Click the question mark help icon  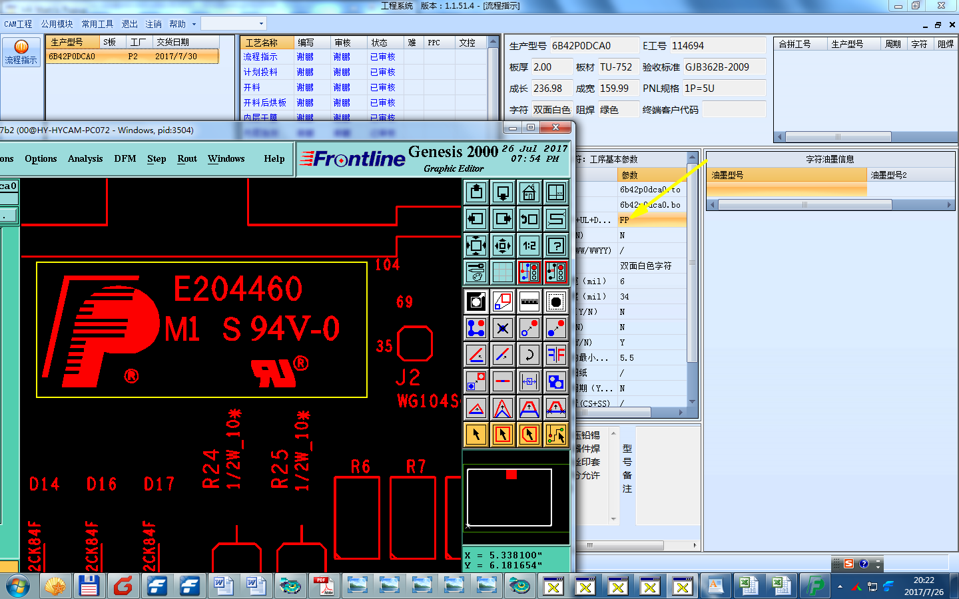pos(556,246)
